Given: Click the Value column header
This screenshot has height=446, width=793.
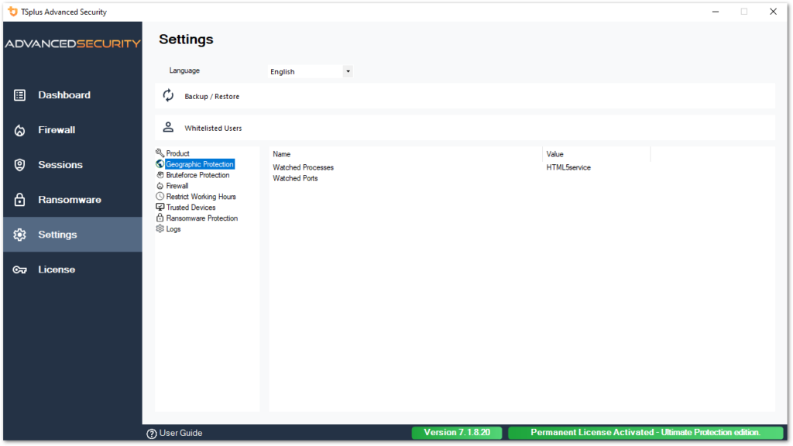Looking at the screenshot, I should click(x=554, y=154).
